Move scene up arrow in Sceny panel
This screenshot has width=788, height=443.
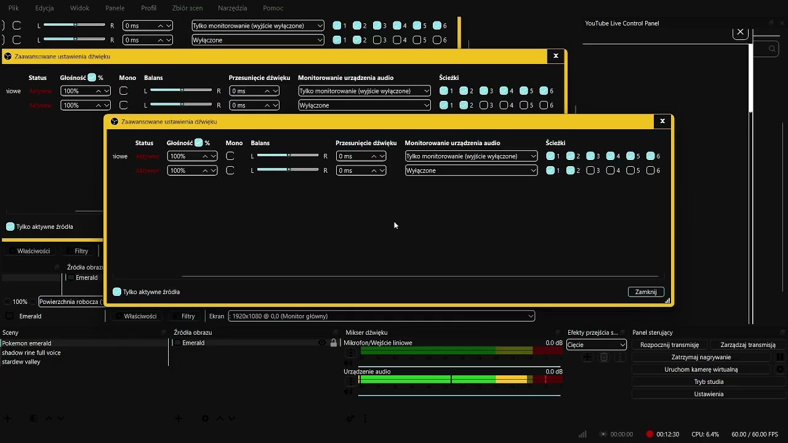tap(49, 418)
